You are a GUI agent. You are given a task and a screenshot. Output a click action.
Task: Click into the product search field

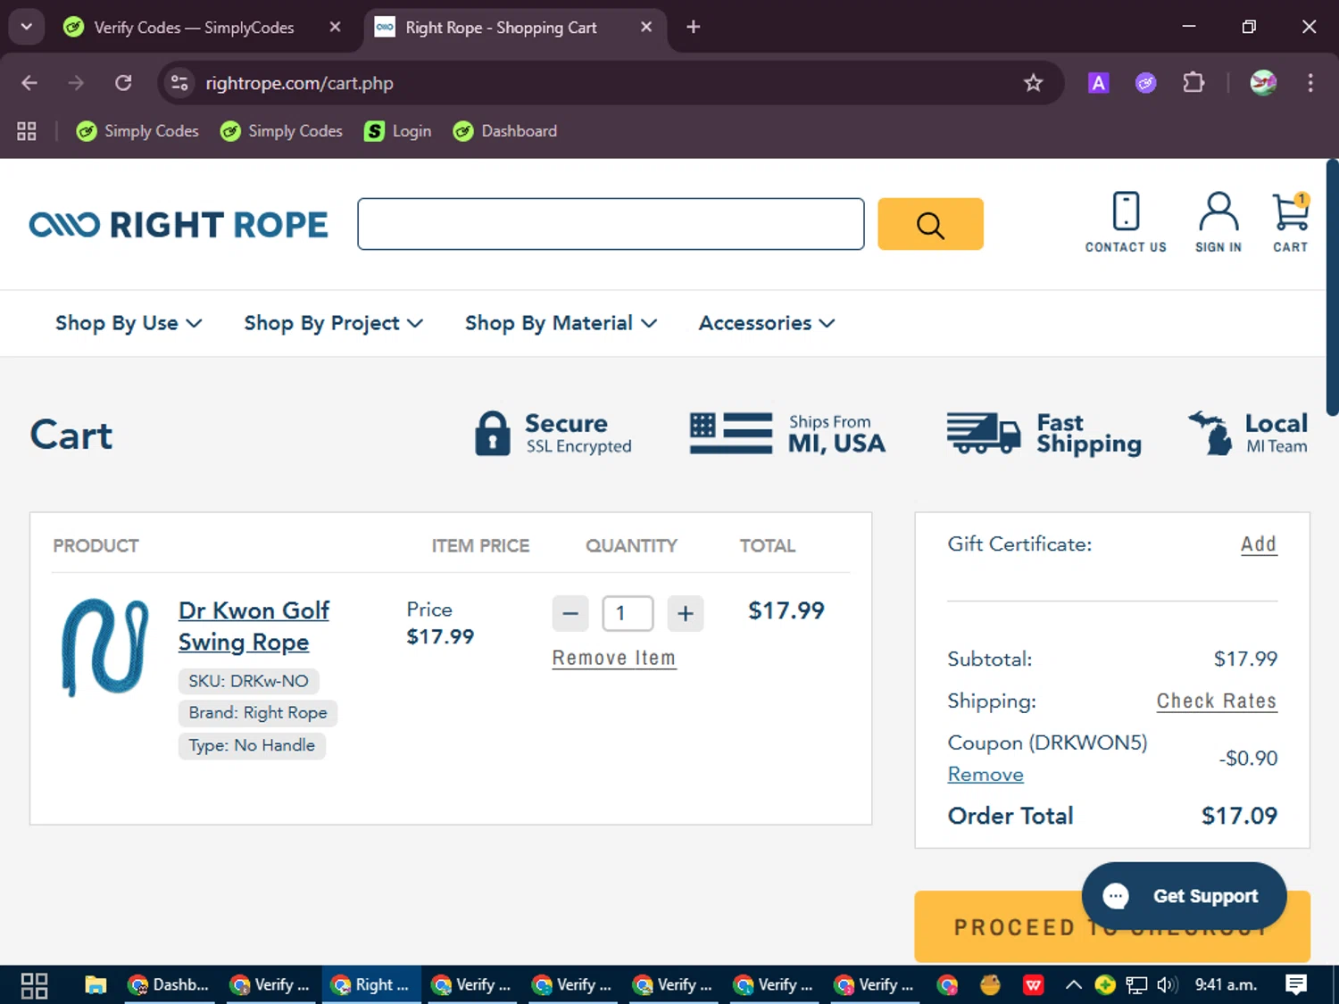(611, 224)
